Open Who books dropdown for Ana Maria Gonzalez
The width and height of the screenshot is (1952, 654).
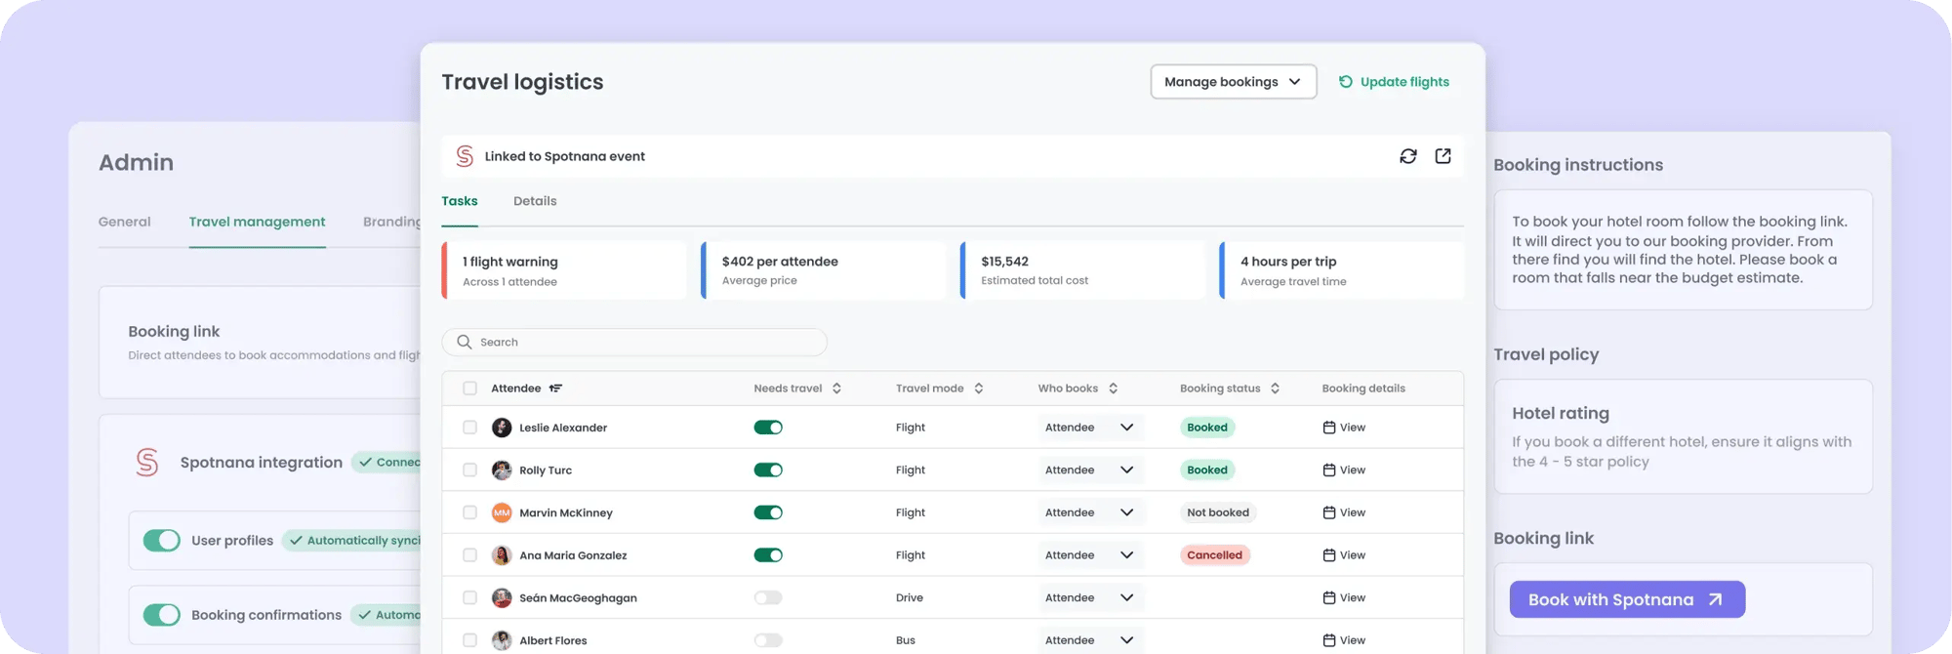[1090, 555]
